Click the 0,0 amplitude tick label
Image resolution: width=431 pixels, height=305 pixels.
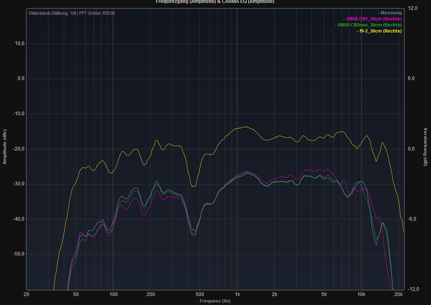pos(21,78)
